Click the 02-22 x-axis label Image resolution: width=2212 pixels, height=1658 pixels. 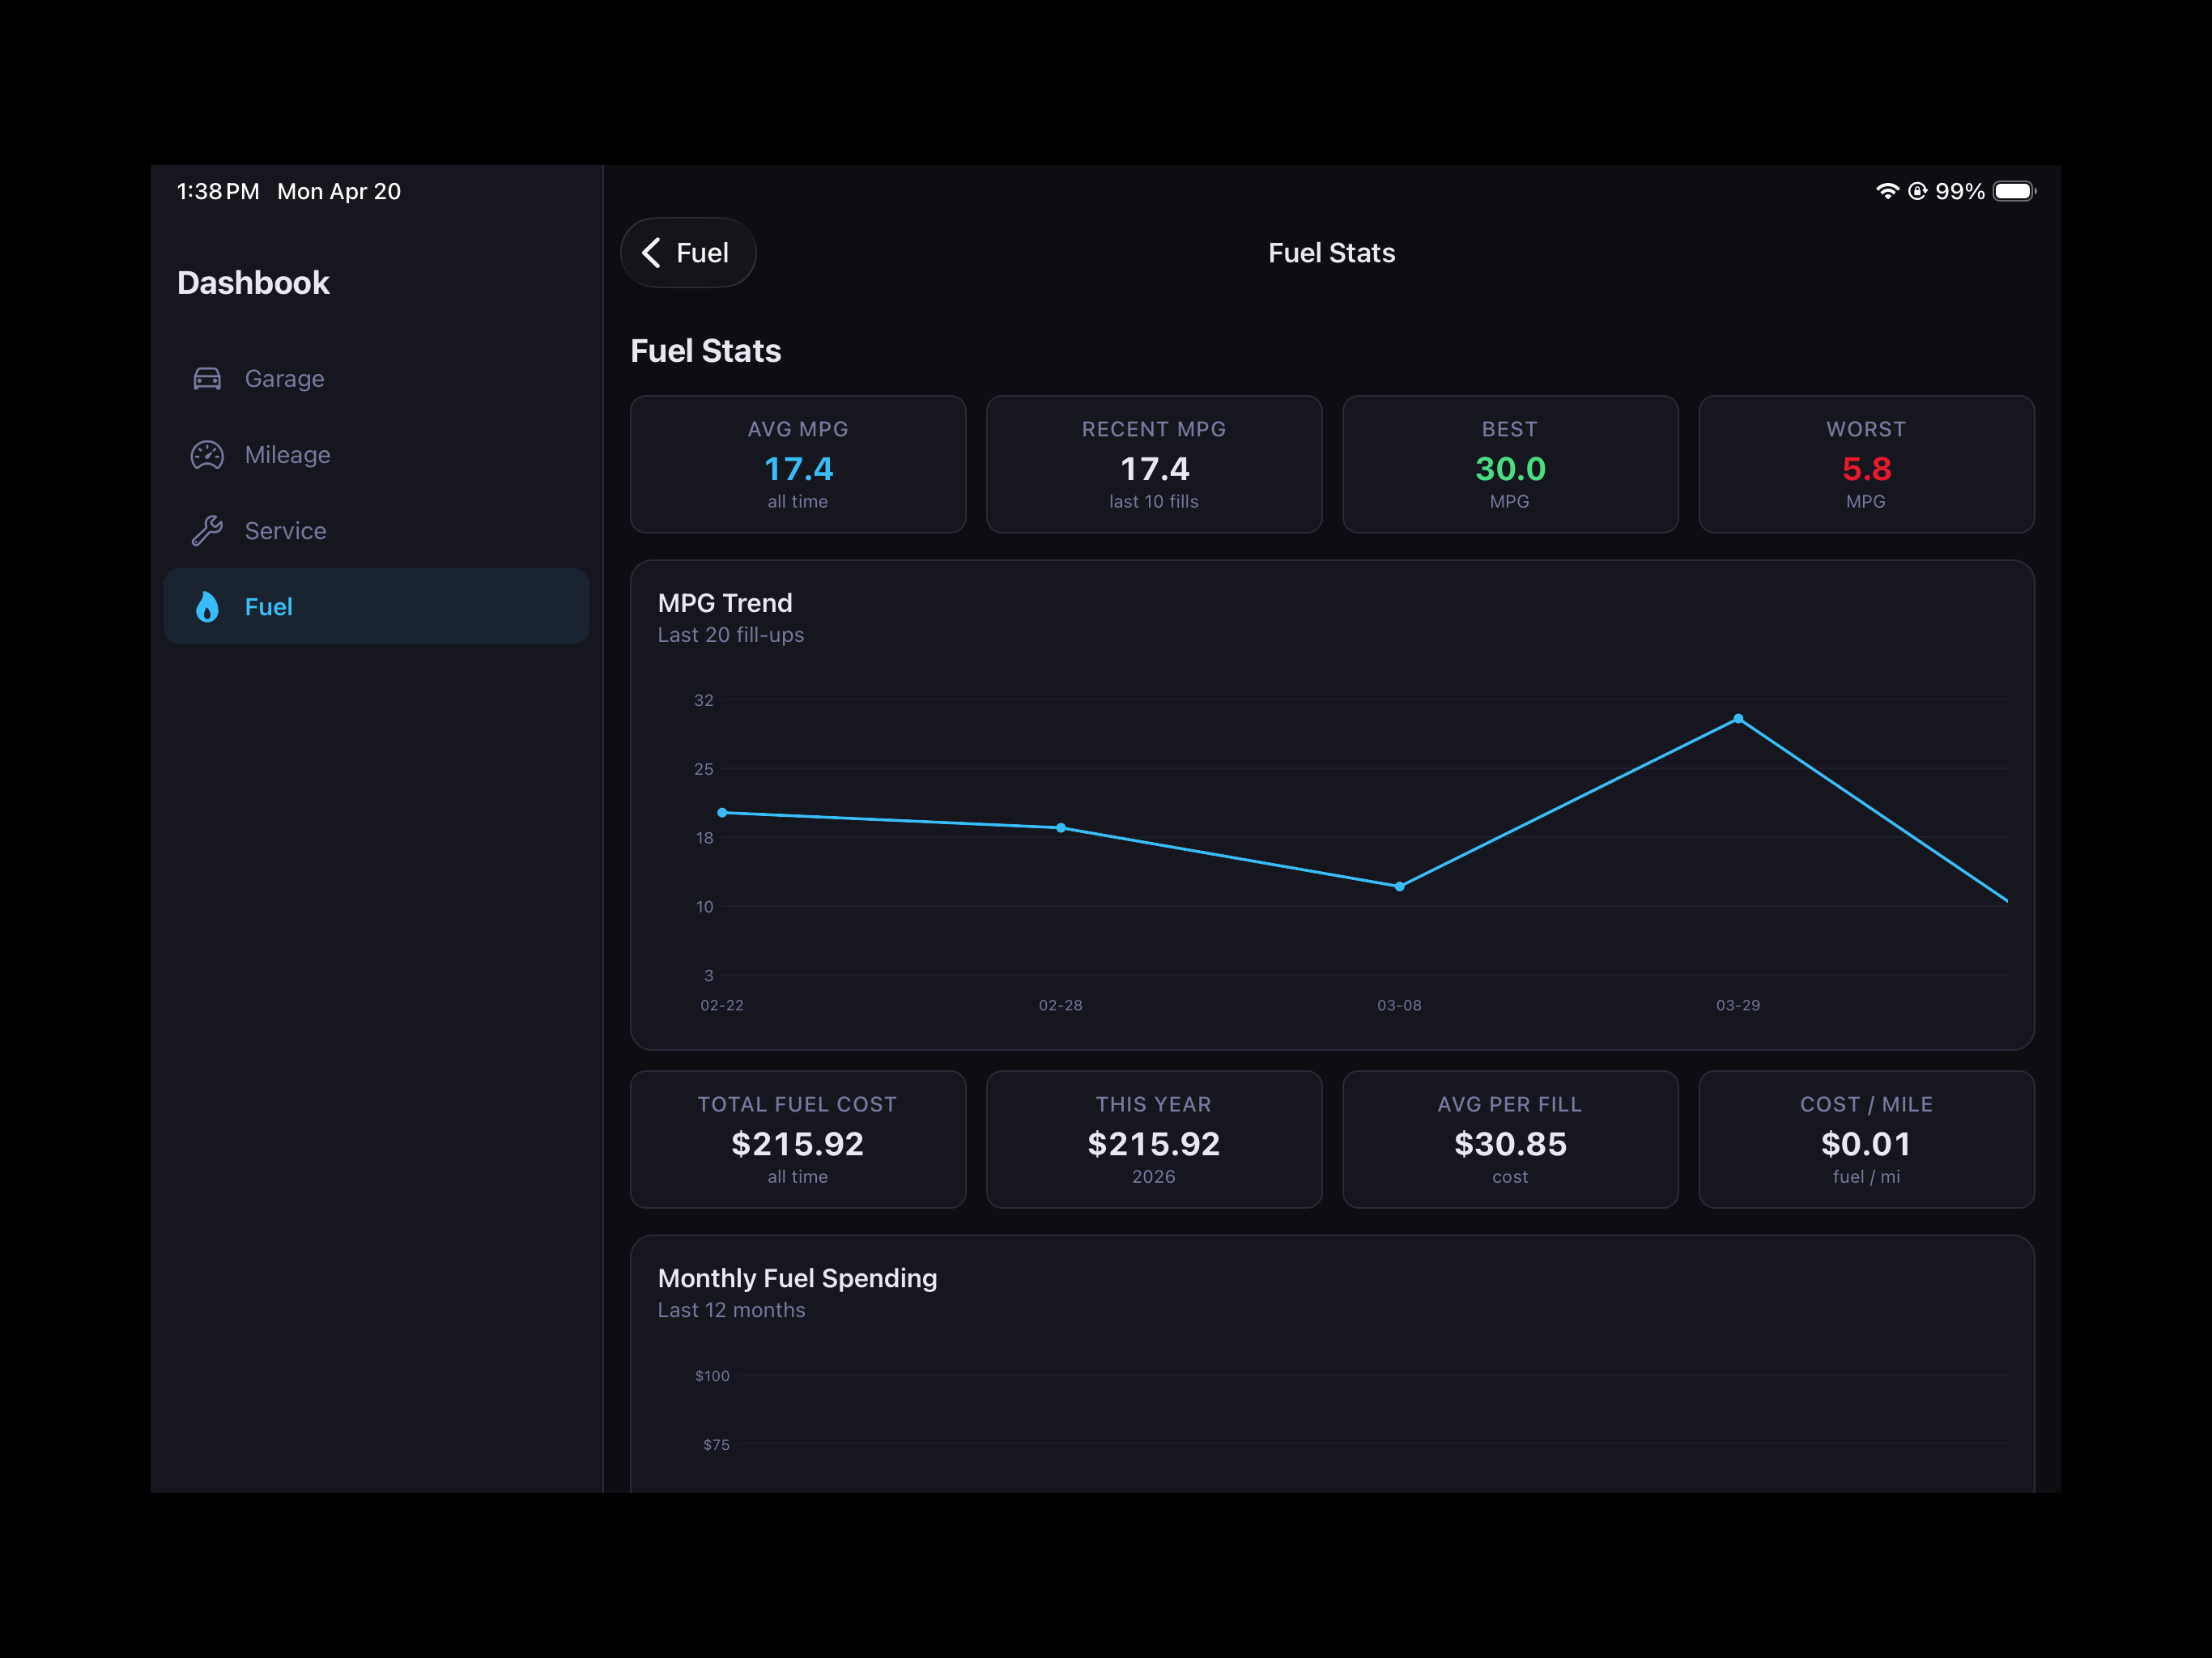click(x=722, y=1005)
